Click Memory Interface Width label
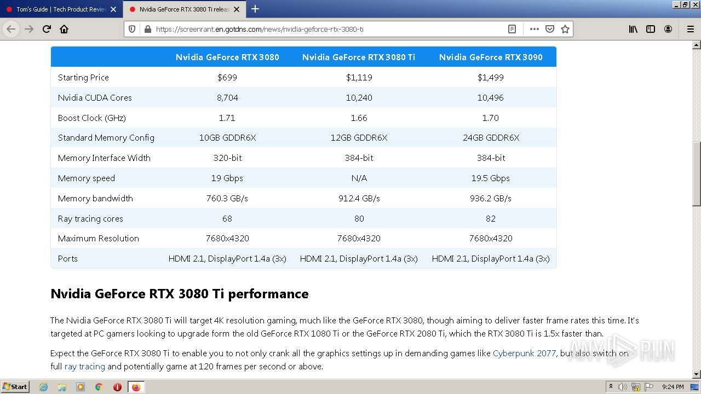The image size is (701, 394). pos(104,158)
